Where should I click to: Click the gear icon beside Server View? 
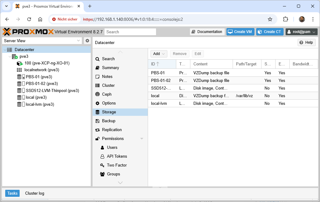coord(87,41)
